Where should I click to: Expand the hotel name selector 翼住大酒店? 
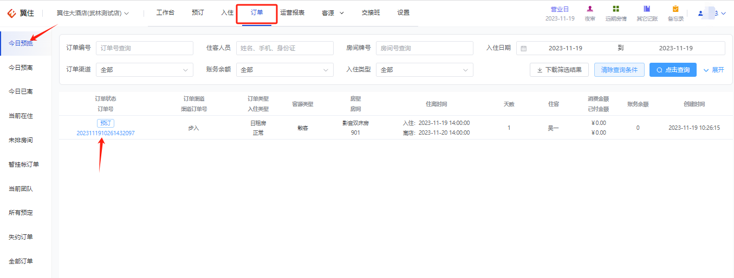93,13
